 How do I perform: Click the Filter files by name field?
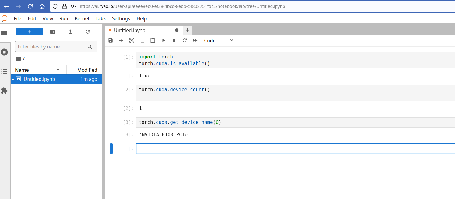pos(50,47)
